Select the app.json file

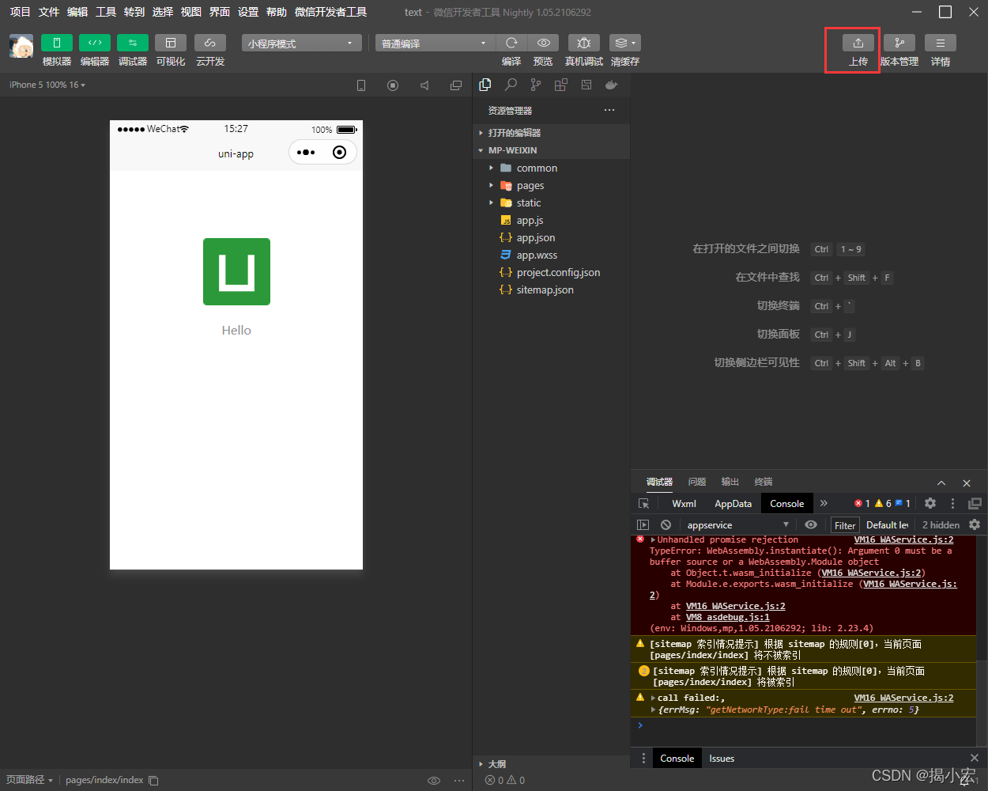(x=535, y=238)
